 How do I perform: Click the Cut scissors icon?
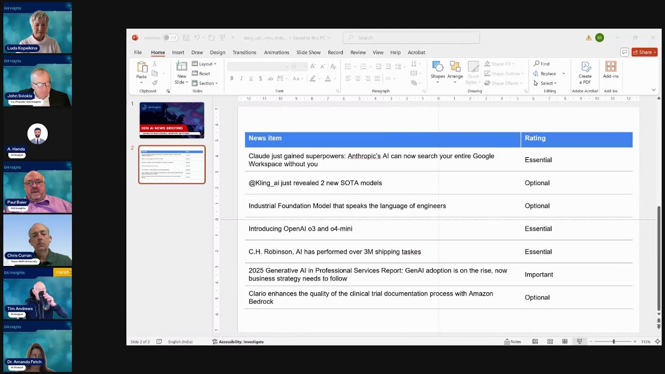154,64
